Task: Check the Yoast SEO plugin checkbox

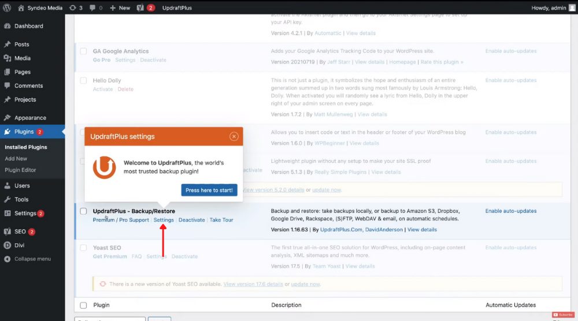Action: pyautogui.click(x=84, y=247)
